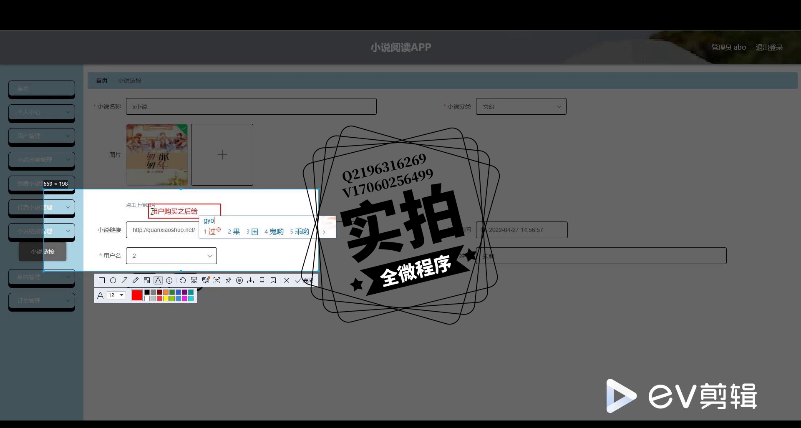Click the red annotation text box
801x428 pixels.
click(184, 211)
